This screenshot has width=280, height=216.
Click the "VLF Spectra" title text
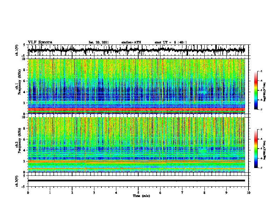click(40, 42)
